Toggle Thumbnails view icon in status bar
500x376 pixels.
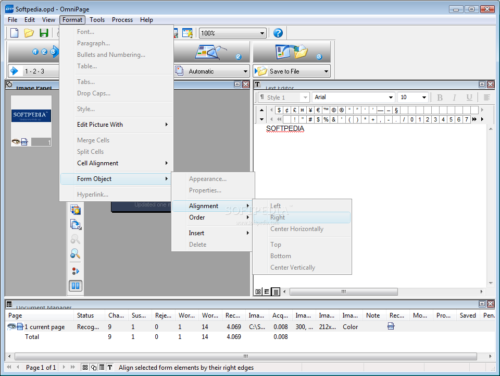(85, 367)
